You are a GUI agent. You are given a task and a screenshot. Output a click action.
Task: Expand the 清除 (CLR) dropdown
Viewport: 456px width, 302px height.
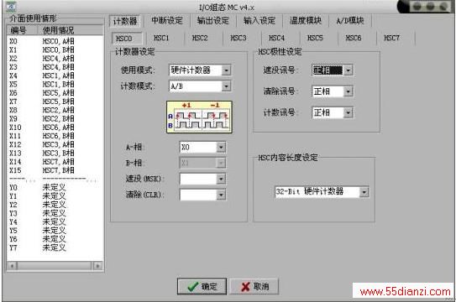point(202,195)
